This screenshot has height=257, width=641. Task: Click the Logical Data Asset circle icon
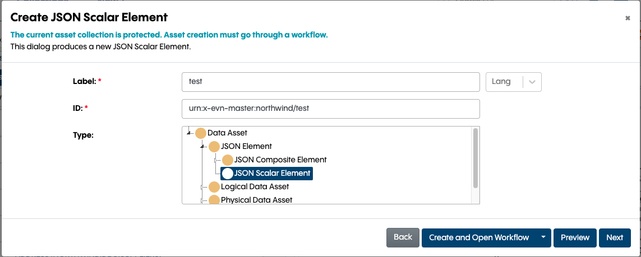coord(214,187)
